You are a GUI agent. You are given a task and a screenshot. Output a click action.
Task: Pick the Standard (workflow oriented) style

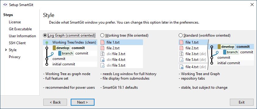pyautogui.click(x=180, y=35)
